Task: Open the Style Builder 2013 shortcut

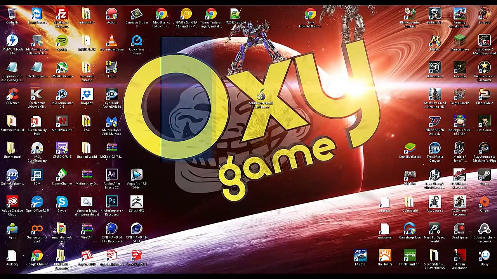Action: (x=111, y=256)
